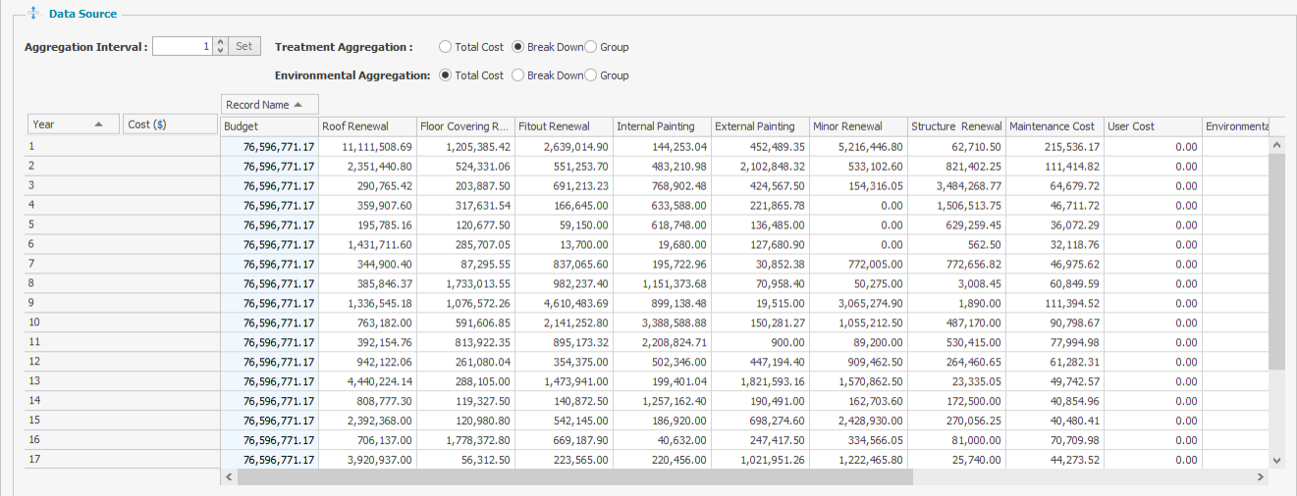The image size is (1297, 496).
Task: Click the horizontal scrollbar right arrow
Action: point(1262,476)
